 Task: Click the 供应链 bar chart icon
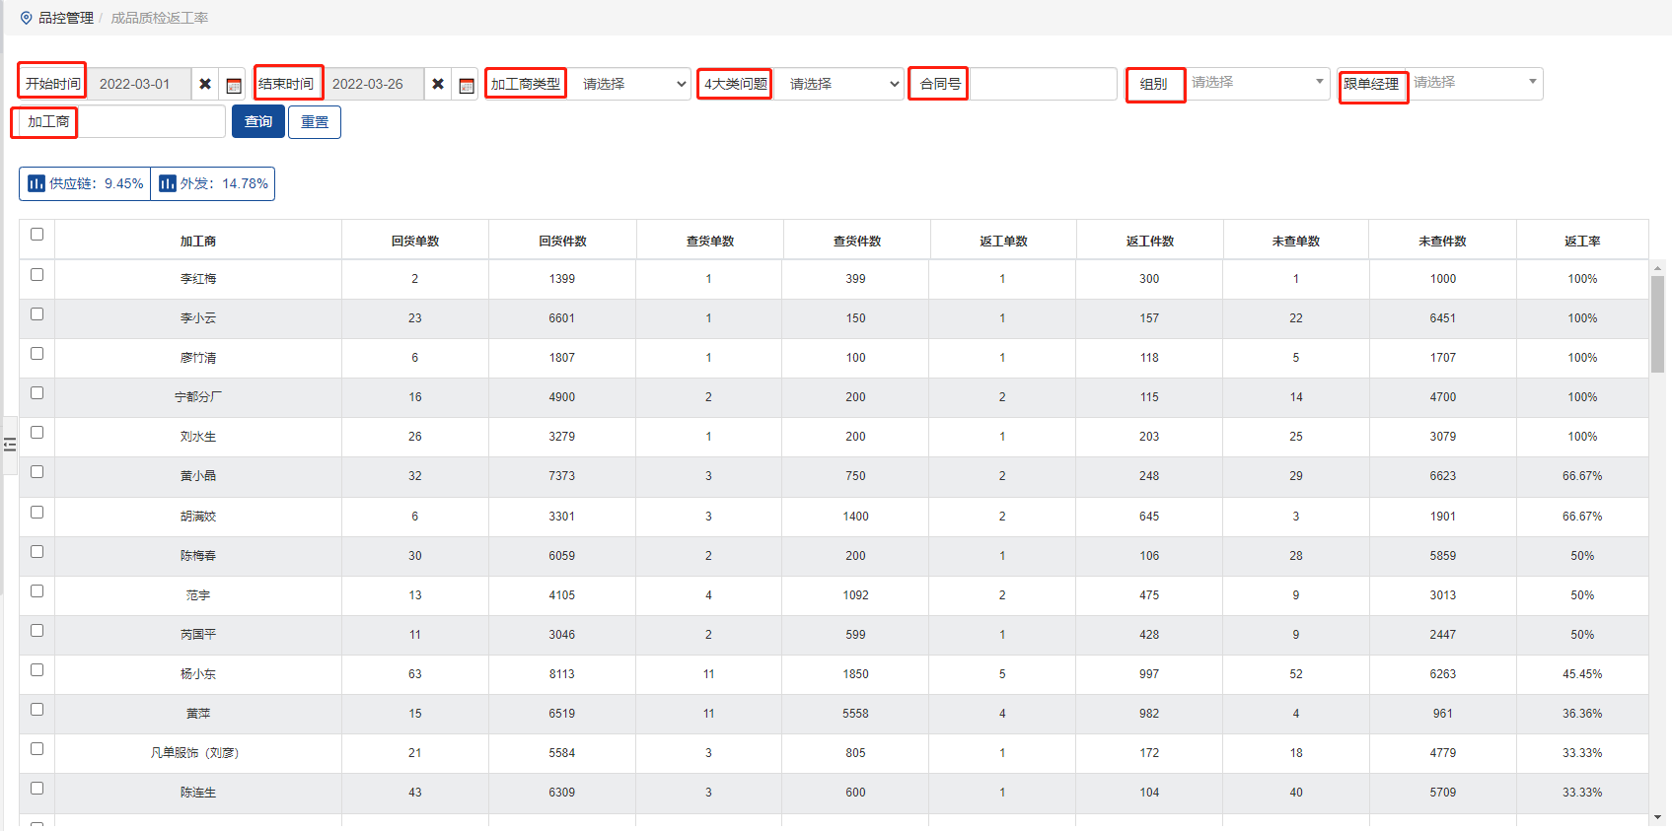coord(36,183)
